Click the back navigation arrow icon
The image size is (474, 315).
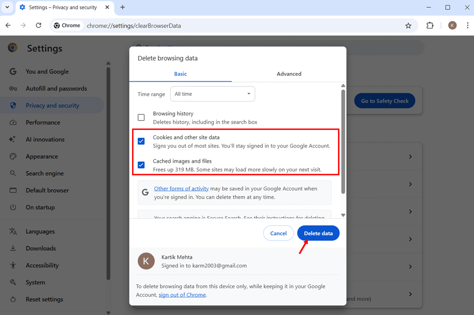(8, 25)
